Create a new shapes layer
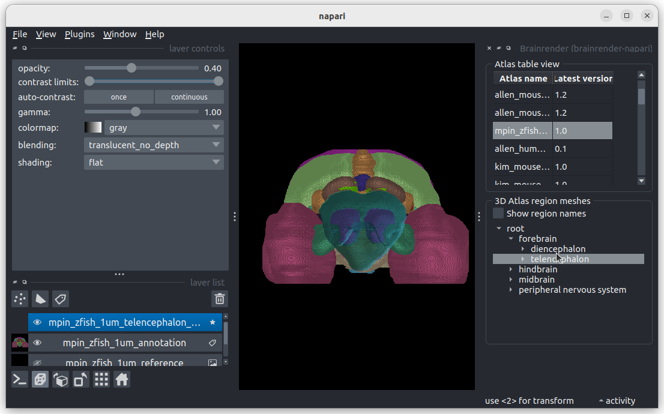This screenshot has height=414, width=664. 40,298
